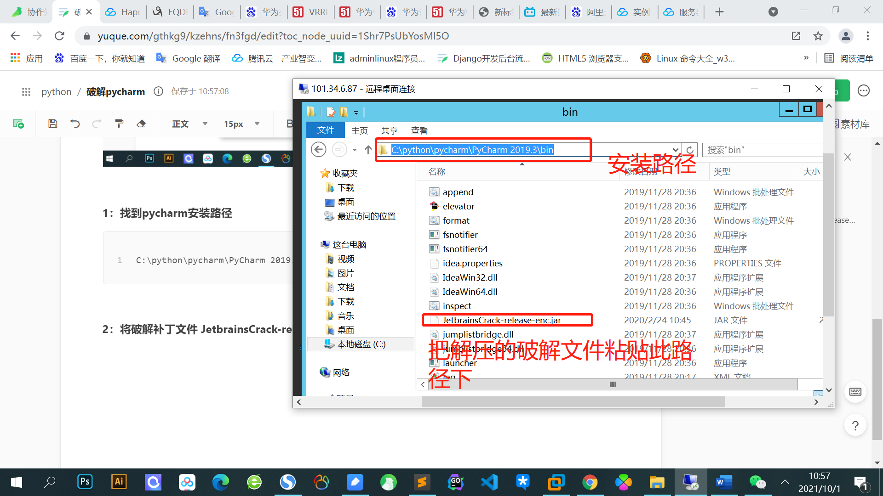Switch to the 查看 ribbon tab
The width and height of the screenshot is (883, 496).
coord(419,130)
